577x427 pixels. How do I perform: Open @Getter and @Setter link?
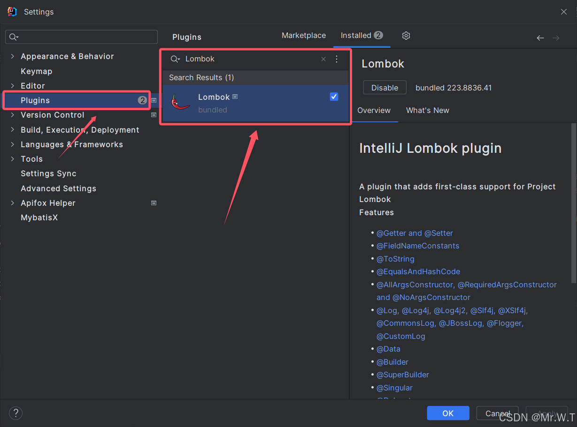[415, 233]
